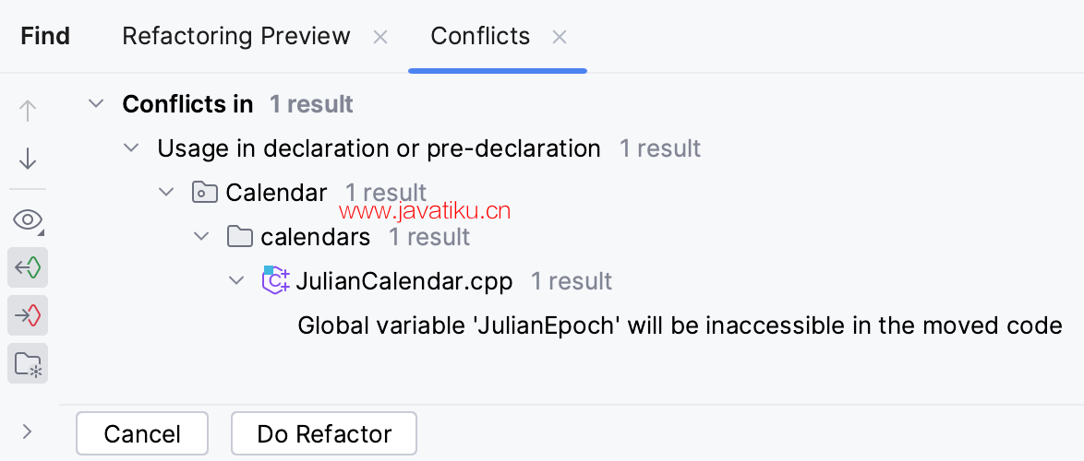This screenshot has width=1084, height=461.
Task: Toggle the group by directory folder icon
Action: (28, 363)
